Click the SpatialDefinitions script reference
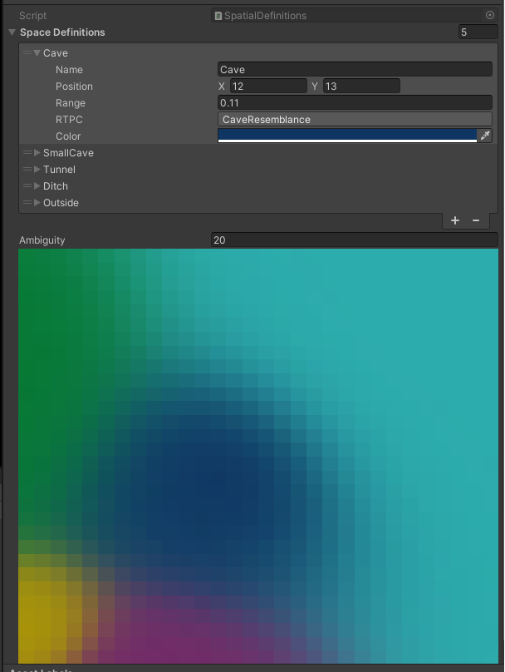Screen dimensions: 505x672 347,16
